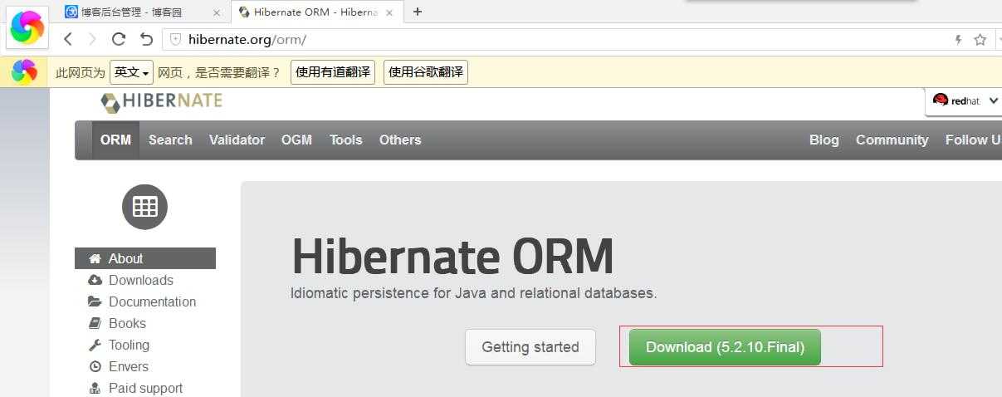Open the Tools nav item

coord(345,140)
